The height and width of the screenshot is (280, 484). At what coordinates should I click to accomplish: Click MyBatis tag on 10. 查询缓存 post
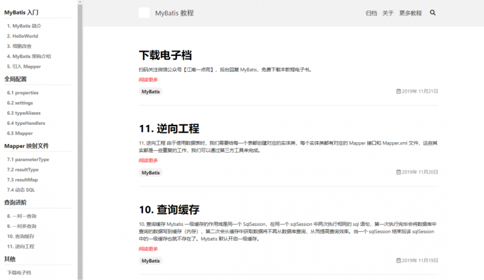[x=151, y=261]
